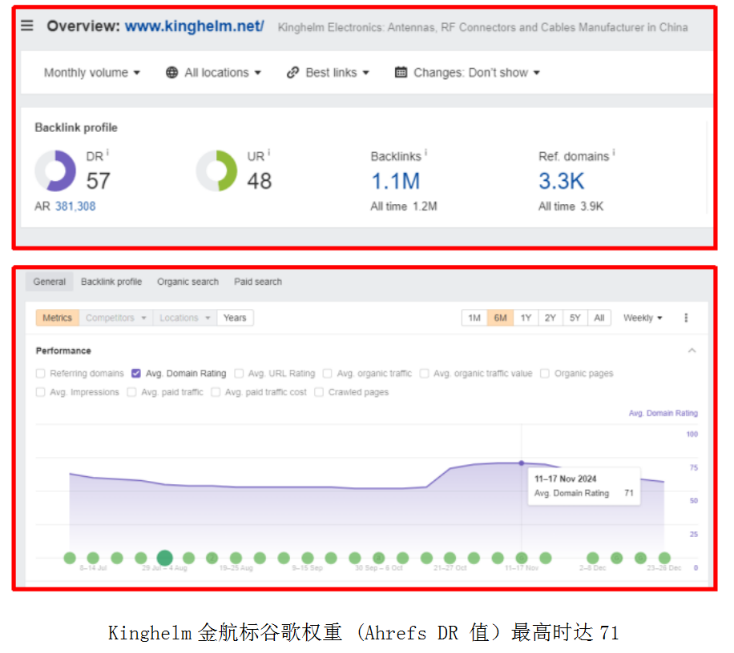Set chart range to All

pyautogui.click(x=599, y=318)
